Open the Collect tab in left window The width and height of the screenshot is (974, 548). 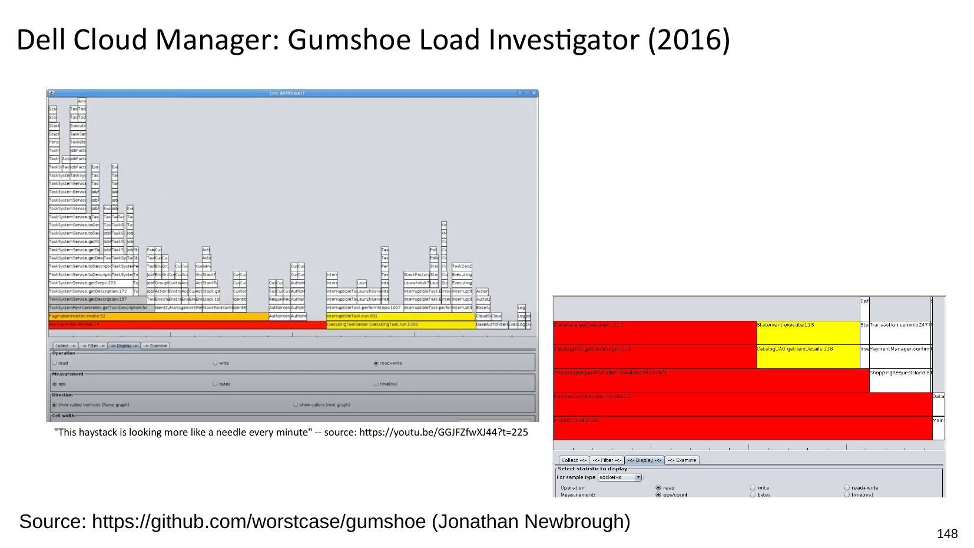pyautogui.click(x=64, y=346)
